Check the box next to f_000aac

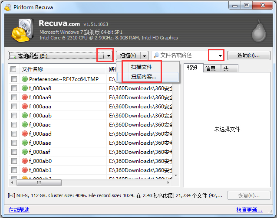coord(14,124)
